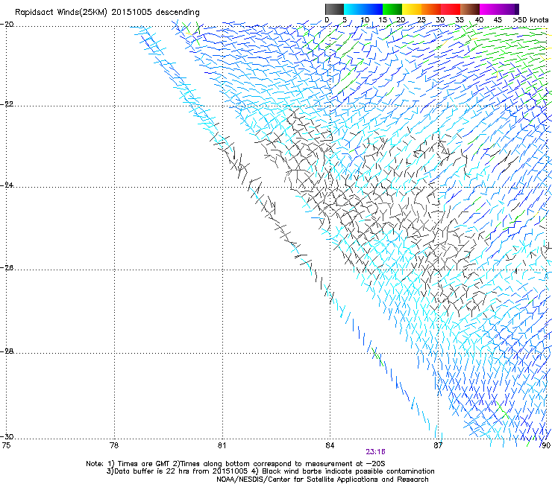Image resolution: width=552 pixels, height=484 pixels.
Task: Click the '45' label under the color bar
Action: (498, 20)
